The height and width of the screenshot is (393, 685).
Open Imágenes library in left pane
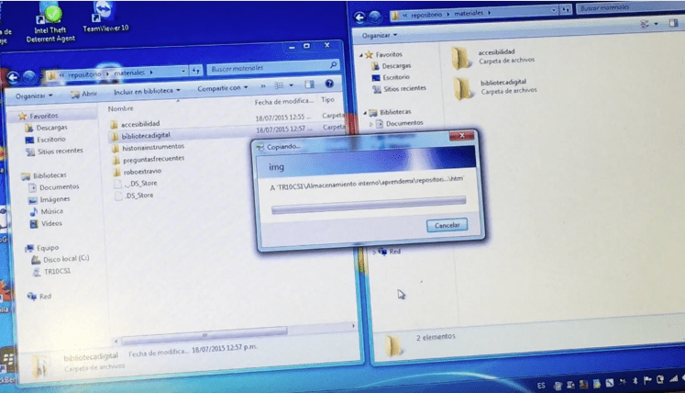[x=49, y=199]
